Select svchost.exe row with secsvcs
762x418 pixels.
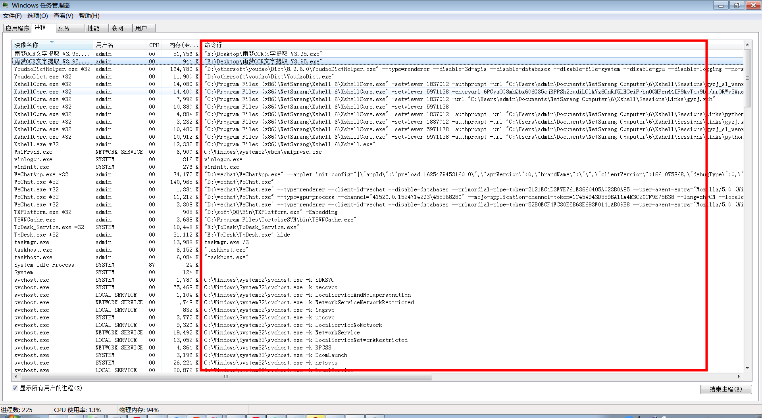(378, 287)
